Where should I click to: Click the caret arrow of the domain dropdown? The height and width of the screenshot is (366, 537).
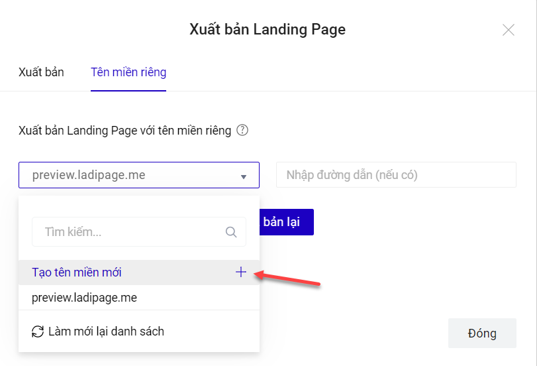click(243, 176)
